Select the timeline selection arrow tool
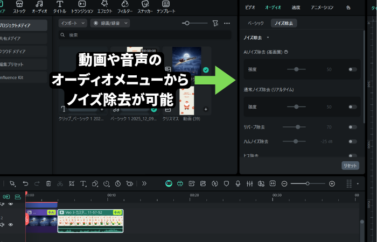Image resolution: width=377 pixels, height=242 pixels. pos(12,184)
